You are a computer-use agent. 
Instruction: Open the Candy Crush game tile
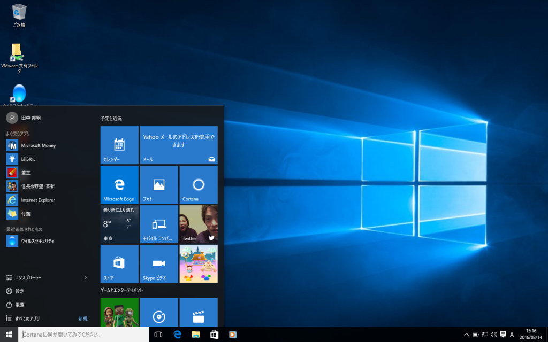tap(199, 263)
